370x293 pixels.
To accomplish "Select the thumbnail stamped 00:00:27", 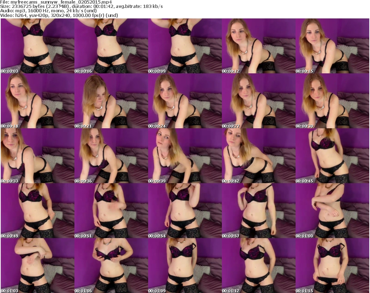I will click(x=259, y=101).
